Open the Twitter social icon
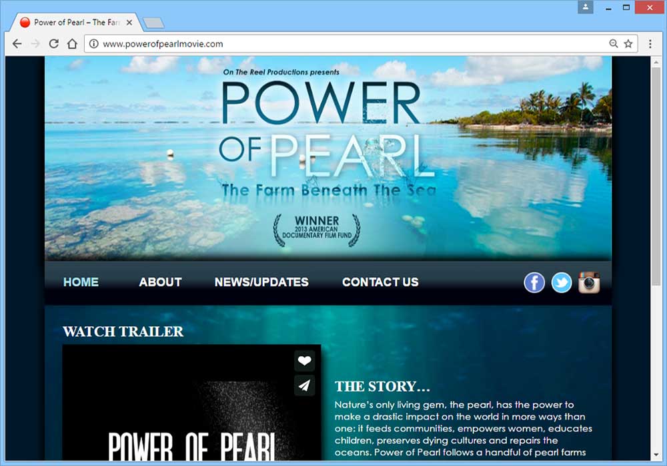The height and width of the screenshot is (466, 667). pos(562,283)
